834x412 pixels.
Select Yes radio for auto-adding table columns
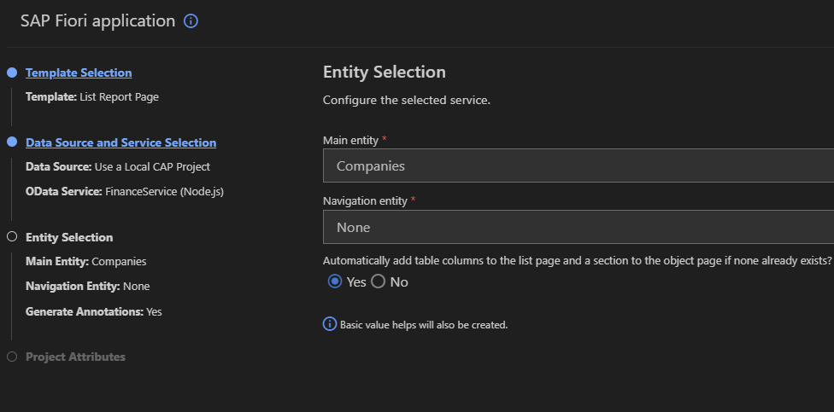click(335, 281)
